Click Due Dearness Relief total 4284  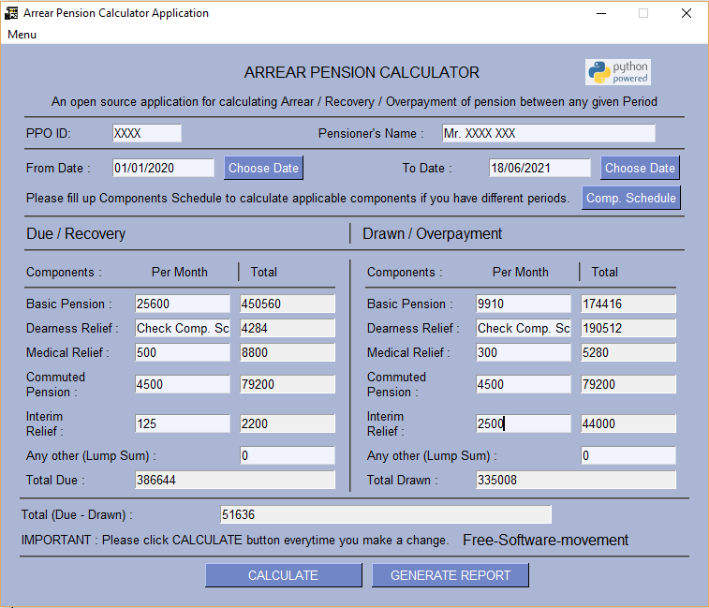[288, 328]
